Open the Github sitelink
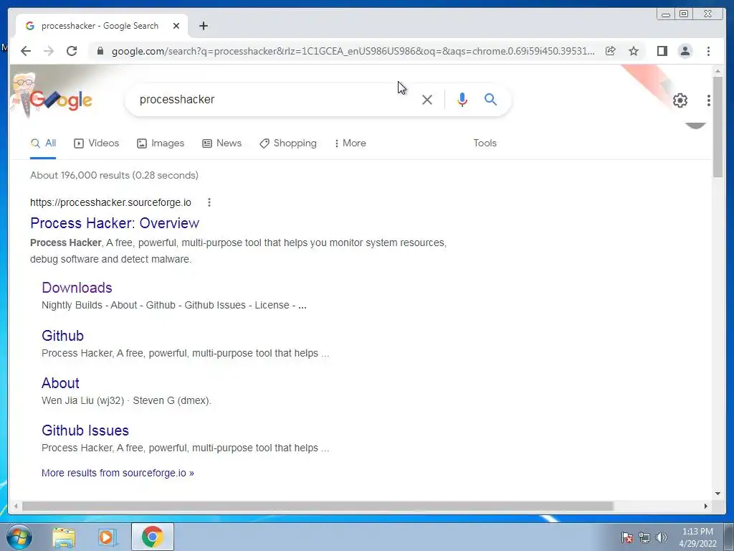Screen dimensions: 734x551 pos(63,336)
